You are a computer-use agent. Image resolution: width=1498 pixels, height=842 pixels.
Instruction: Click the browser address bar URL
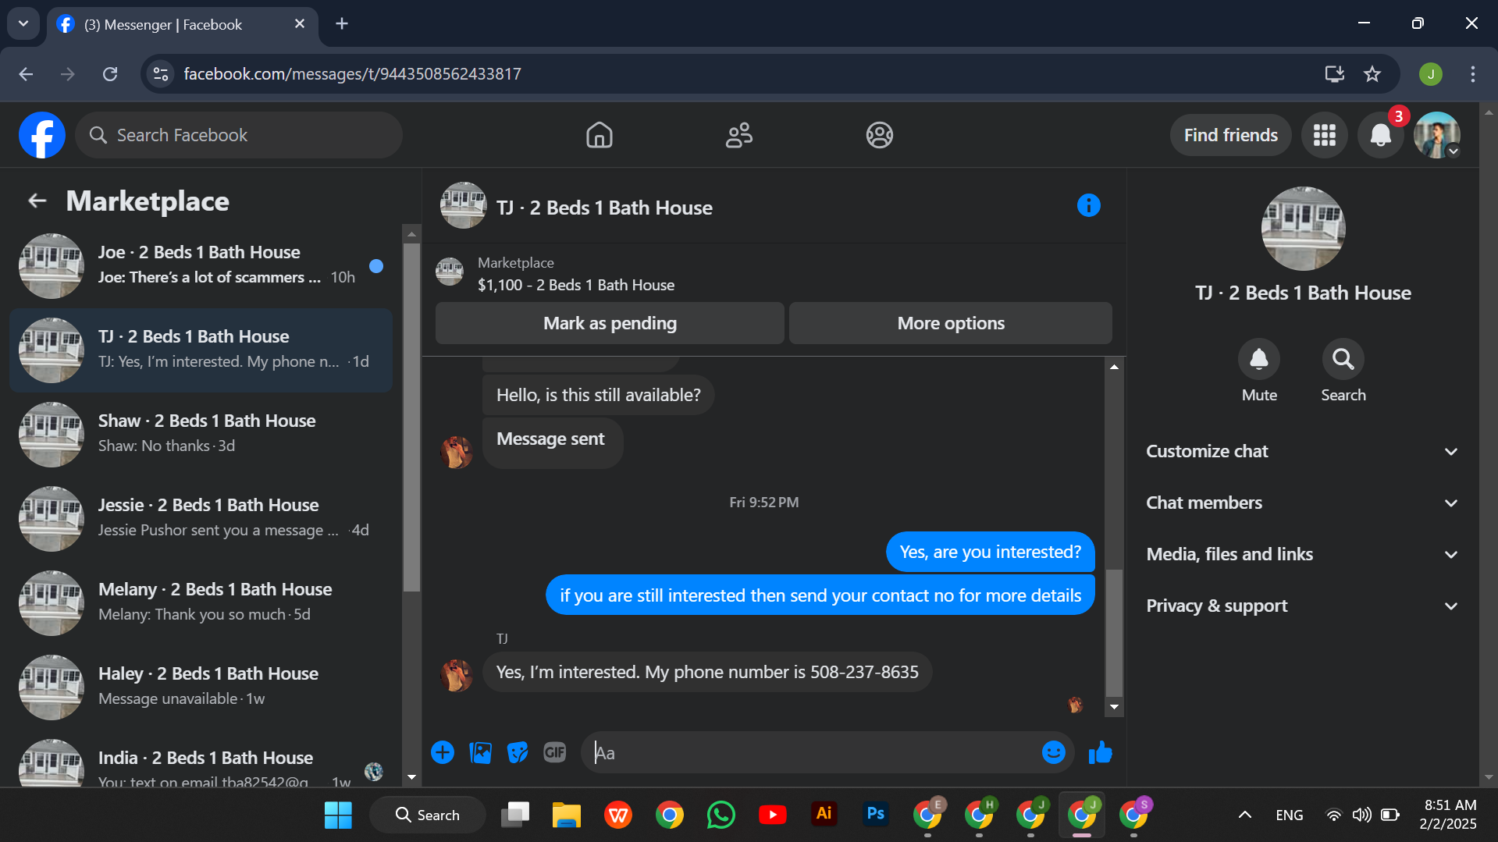[x=352, y=74]
